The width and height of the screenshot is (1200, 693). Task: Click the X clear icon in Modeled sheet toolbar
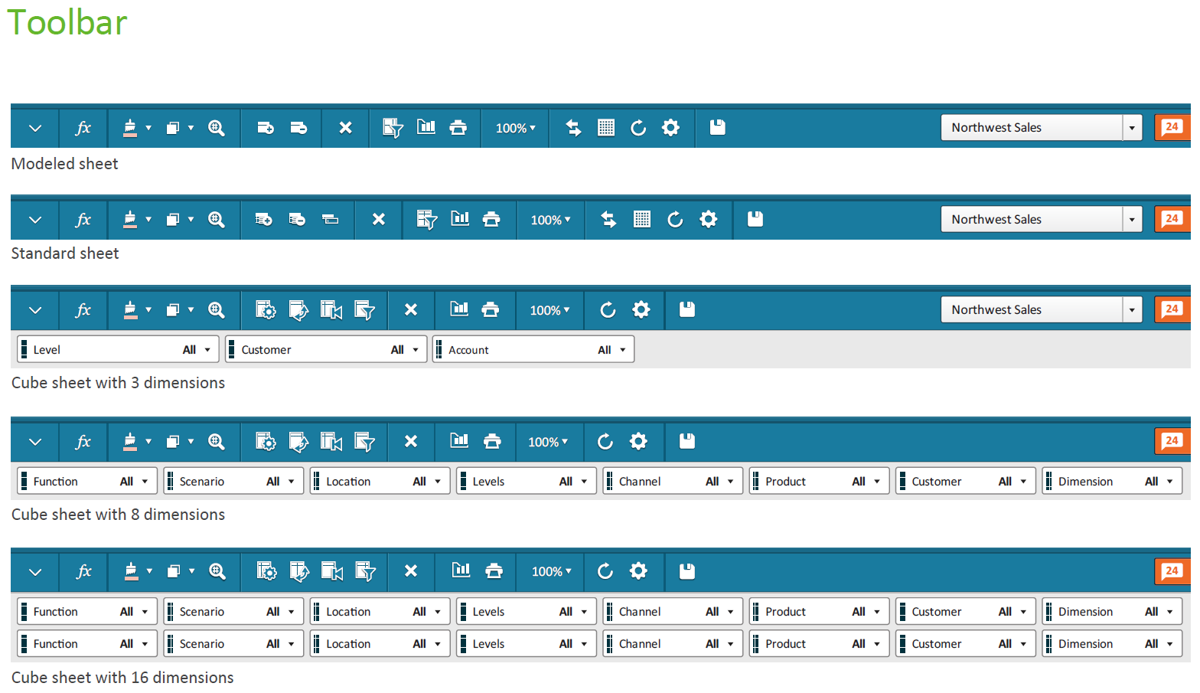tap(346, 128)
